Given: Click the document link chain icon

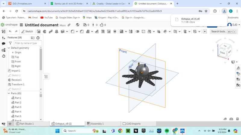Looking at the screenshot, I should coord(69,25).
